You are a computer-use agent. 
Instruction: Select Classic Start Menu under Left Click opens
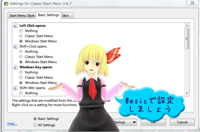point(21,36)
